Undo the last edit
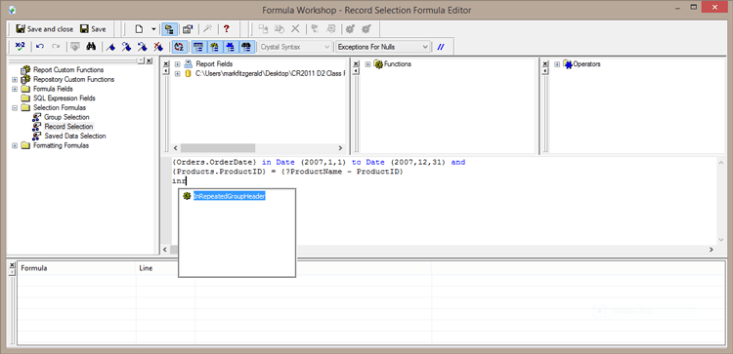The width and height of the screenshot is (733, 354). click(40, 46)
